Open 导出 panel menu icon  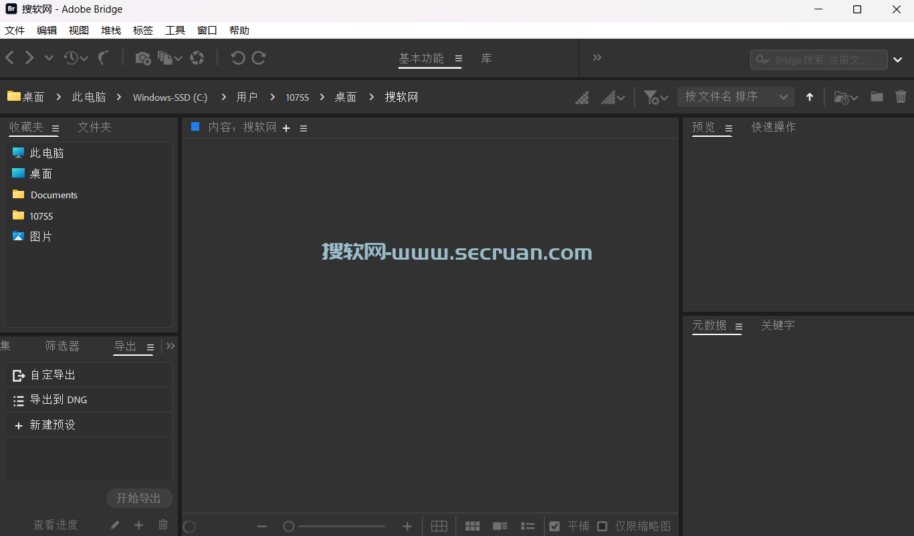(150, 347)
